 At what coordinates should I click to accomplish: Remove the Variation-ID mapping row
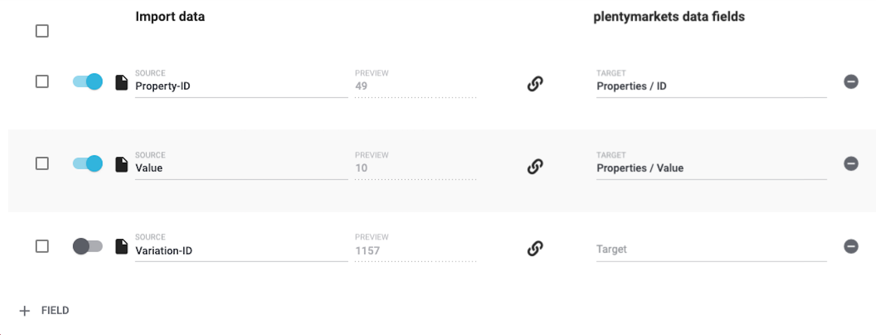(x=851, y=246)
